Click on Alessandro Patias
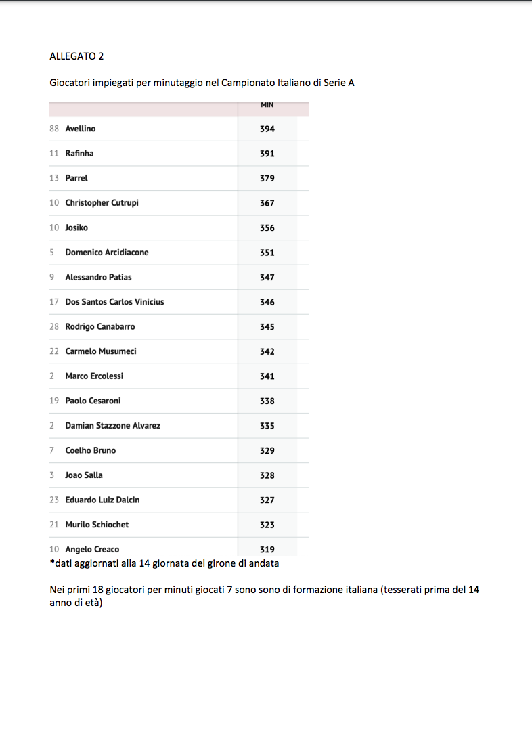This screenshot has height=742, width=532. (98, 278)
